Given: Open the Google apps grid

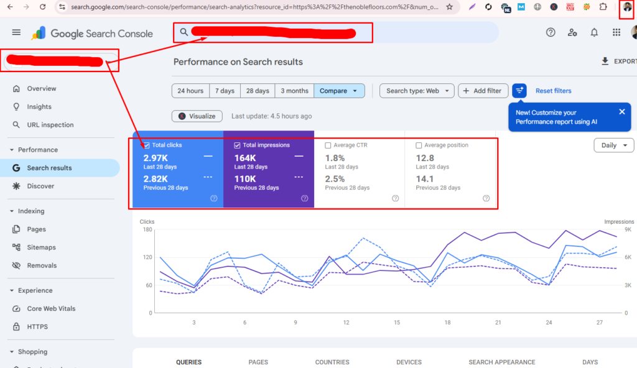Looking at the screenshot, I should click(x=616, y=33).
